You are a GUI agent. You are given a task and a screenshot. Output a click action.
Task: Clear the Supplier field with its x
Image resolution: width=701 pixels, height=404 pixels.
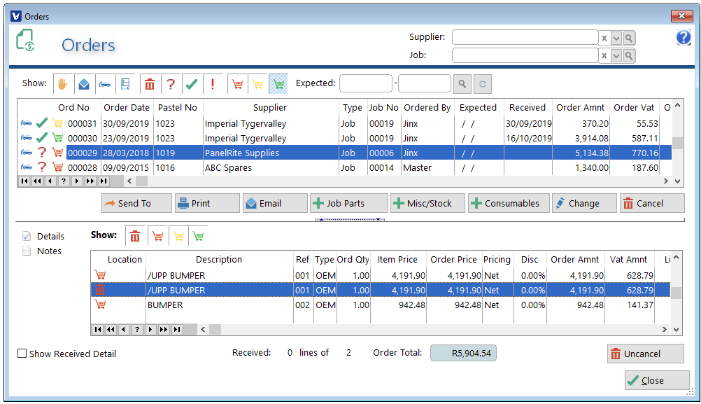[x=604, y=38]
